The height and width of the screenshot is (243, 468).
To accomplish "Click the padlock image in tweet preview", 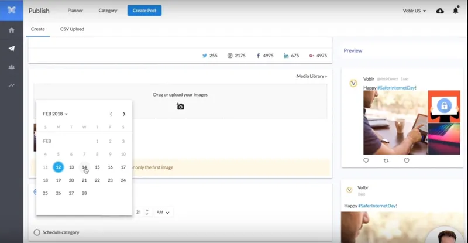I will pyautogui.click(x=444, y=106).
